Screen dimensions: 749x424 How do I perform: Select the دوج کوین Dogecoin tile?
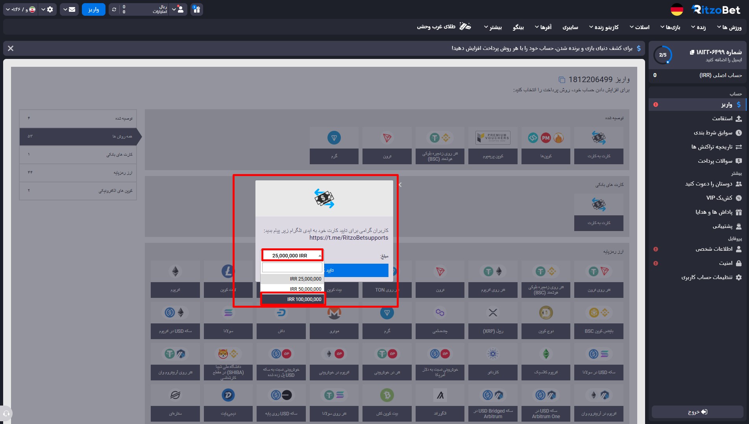(x=546, y=320)
